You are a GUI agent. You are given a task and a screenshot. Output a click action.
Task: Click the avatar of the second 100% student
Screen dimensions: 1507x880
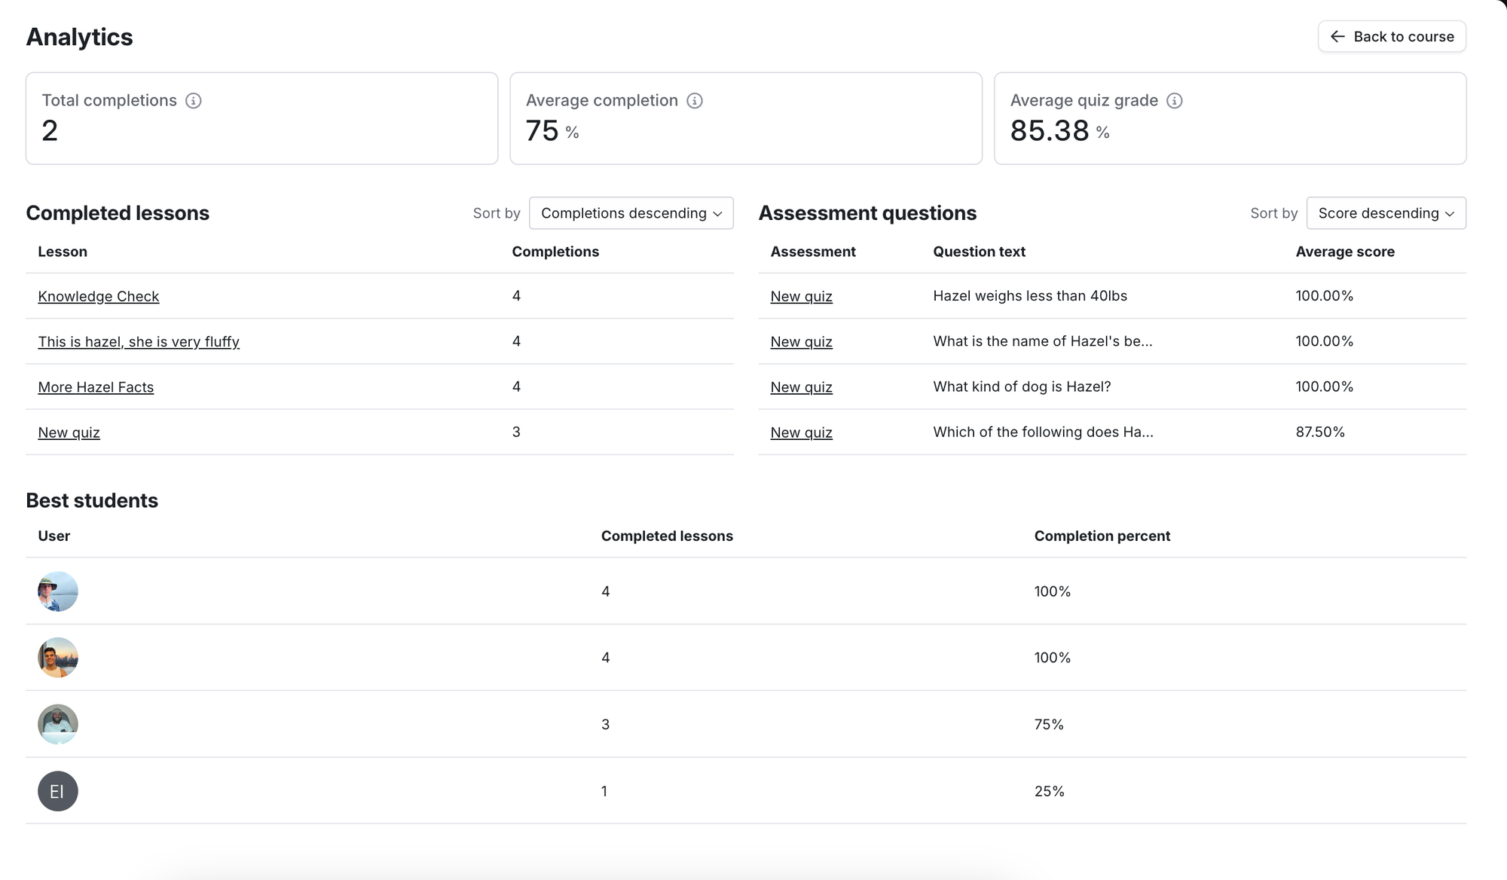(57, 658)
